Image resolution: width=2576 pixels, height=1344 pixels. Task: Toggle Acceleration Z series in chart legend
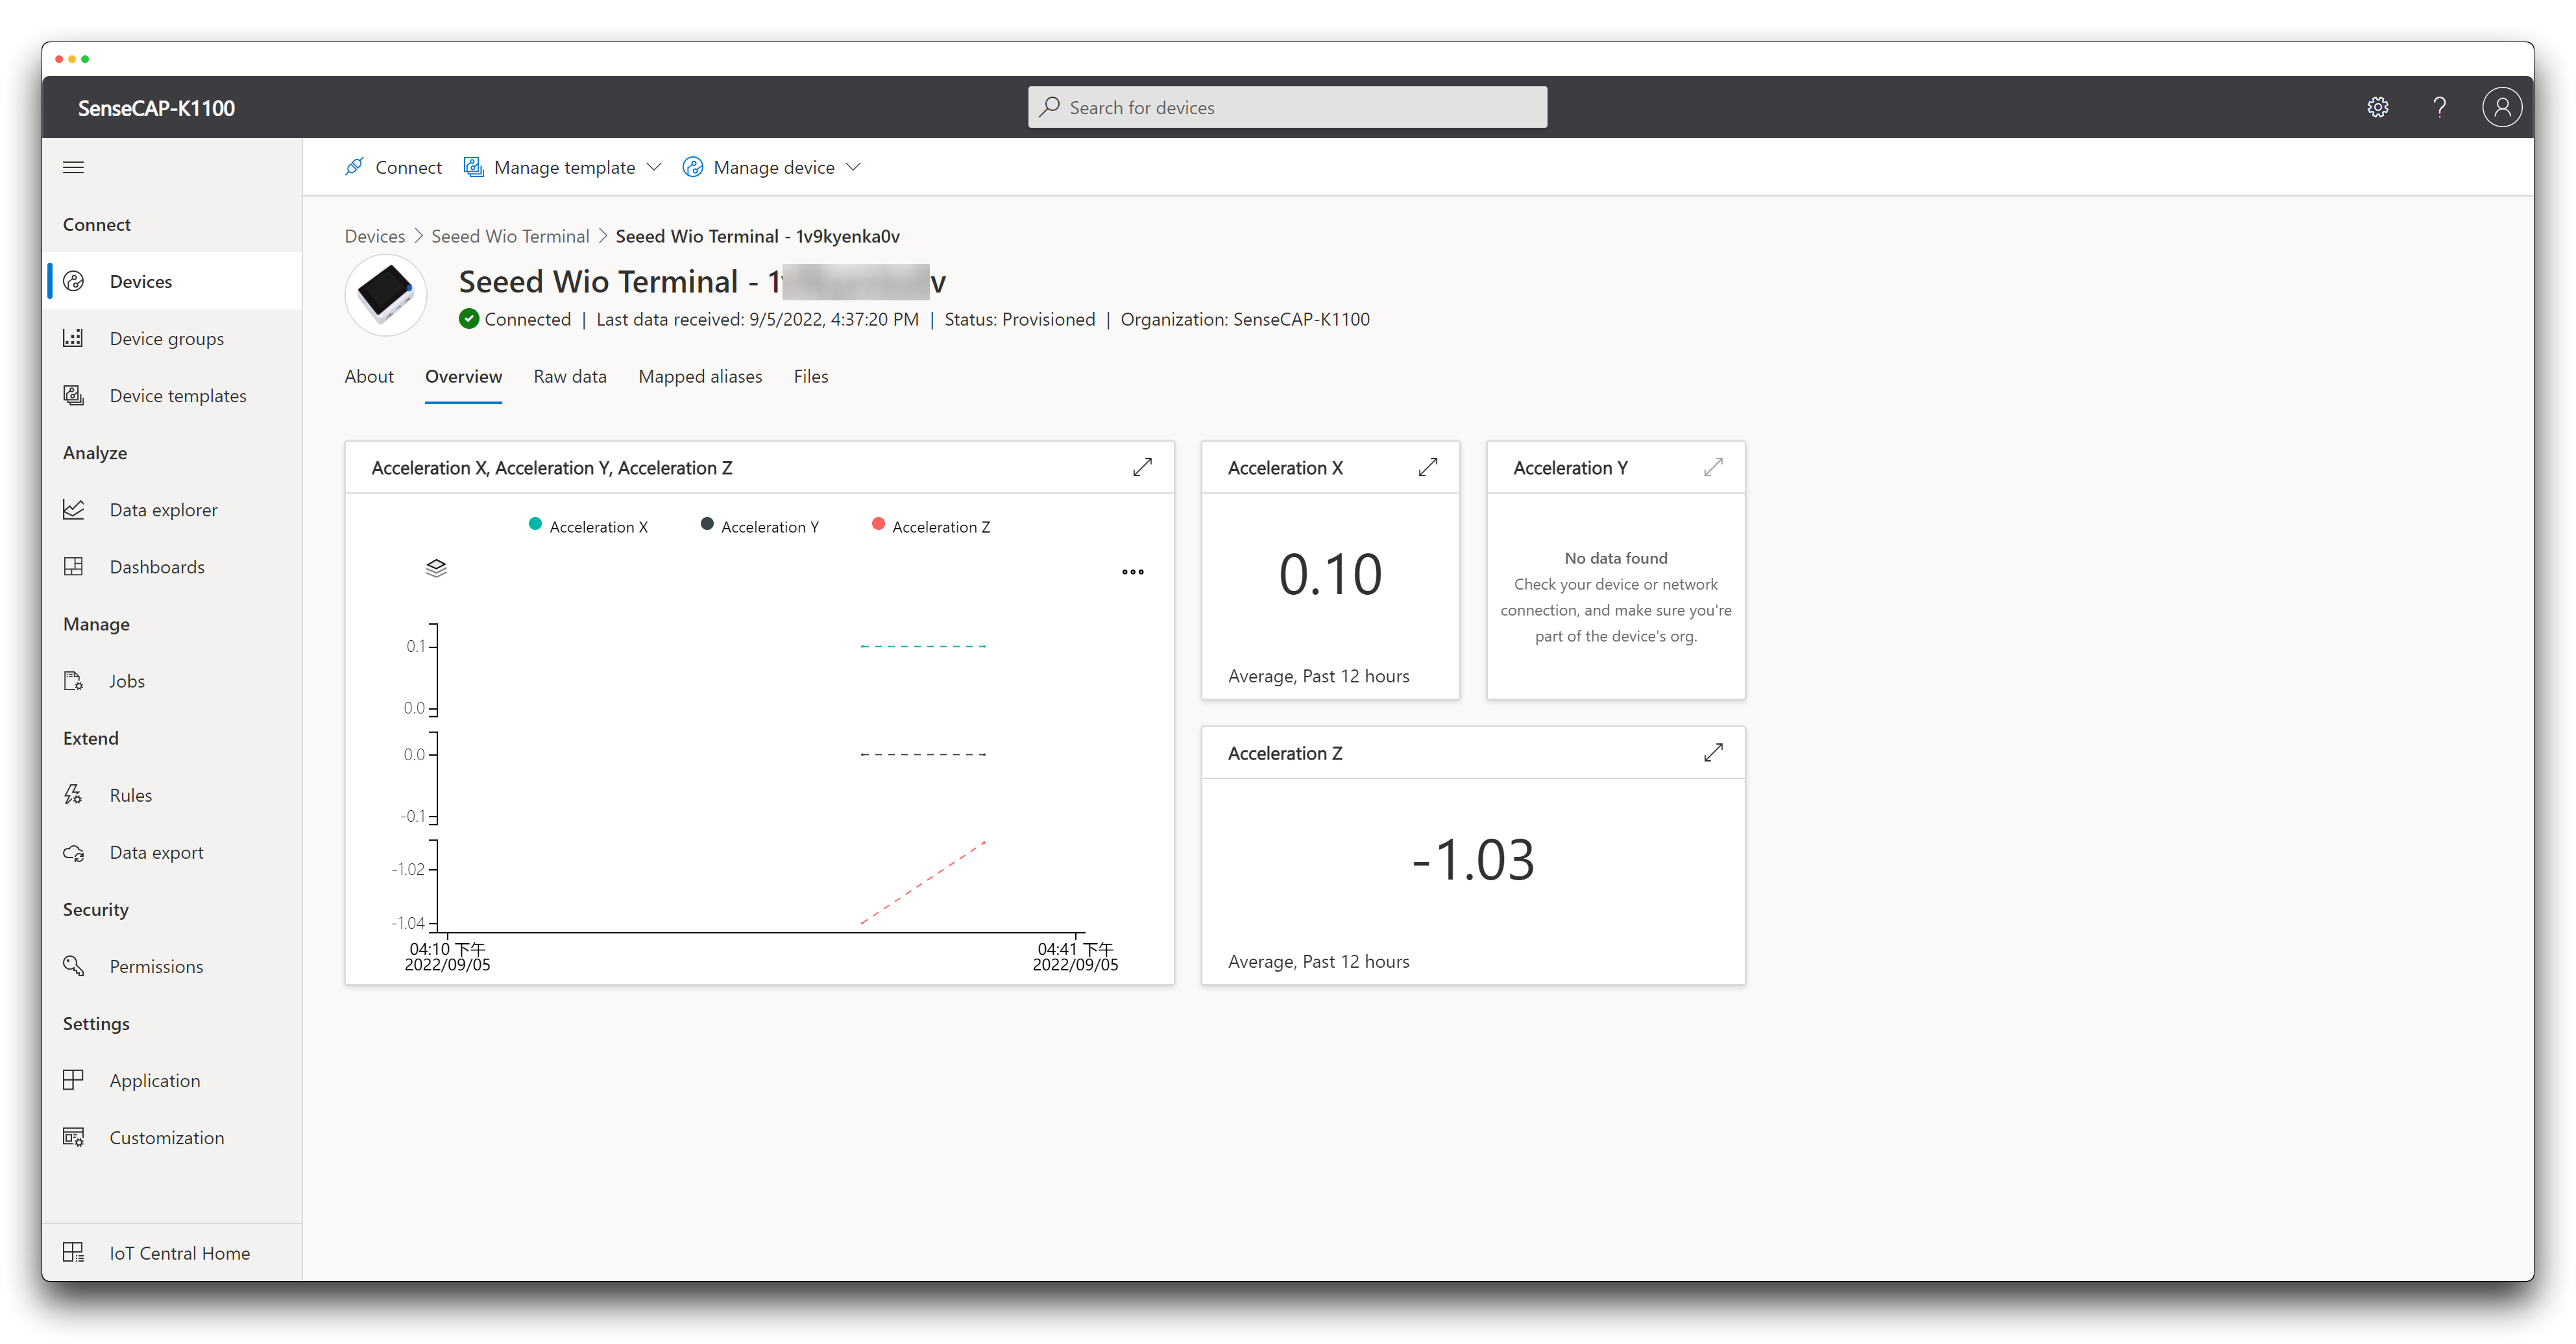click(931, 526)
